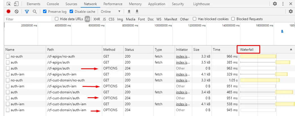Stop recording network log red button
The height and width of the screenshot is (116, 295).
[x=8, y=12]
